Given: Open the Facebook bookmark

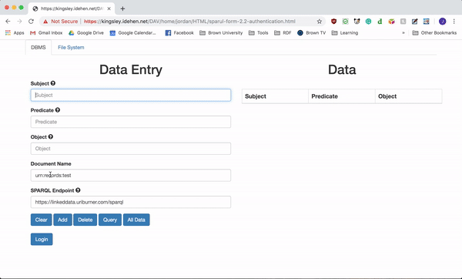Looking at the screenshot, I should 179,32.
